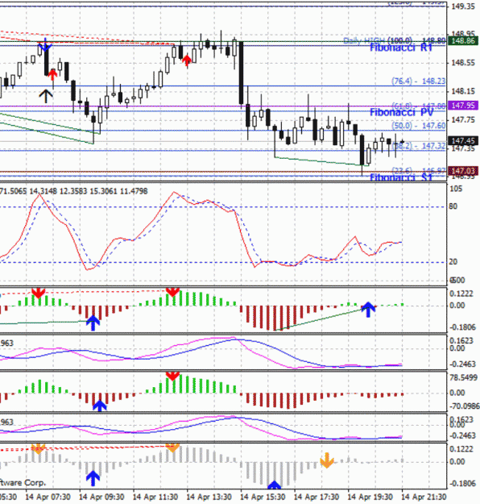
Task: Select the (38.2) - 147.32 Fibonacci level label
Action: coord(418,146)
